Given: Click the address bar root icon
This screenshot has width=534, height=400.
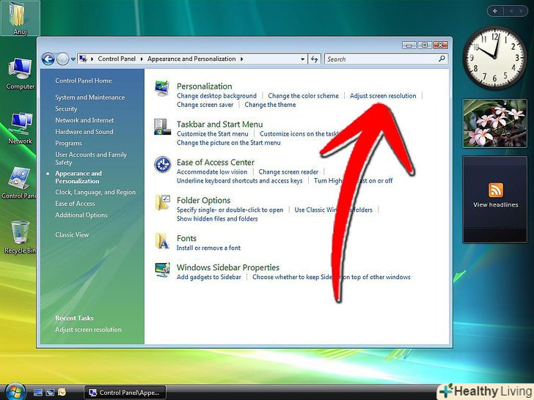Looking at the screenshot, I should pos(83,59).
